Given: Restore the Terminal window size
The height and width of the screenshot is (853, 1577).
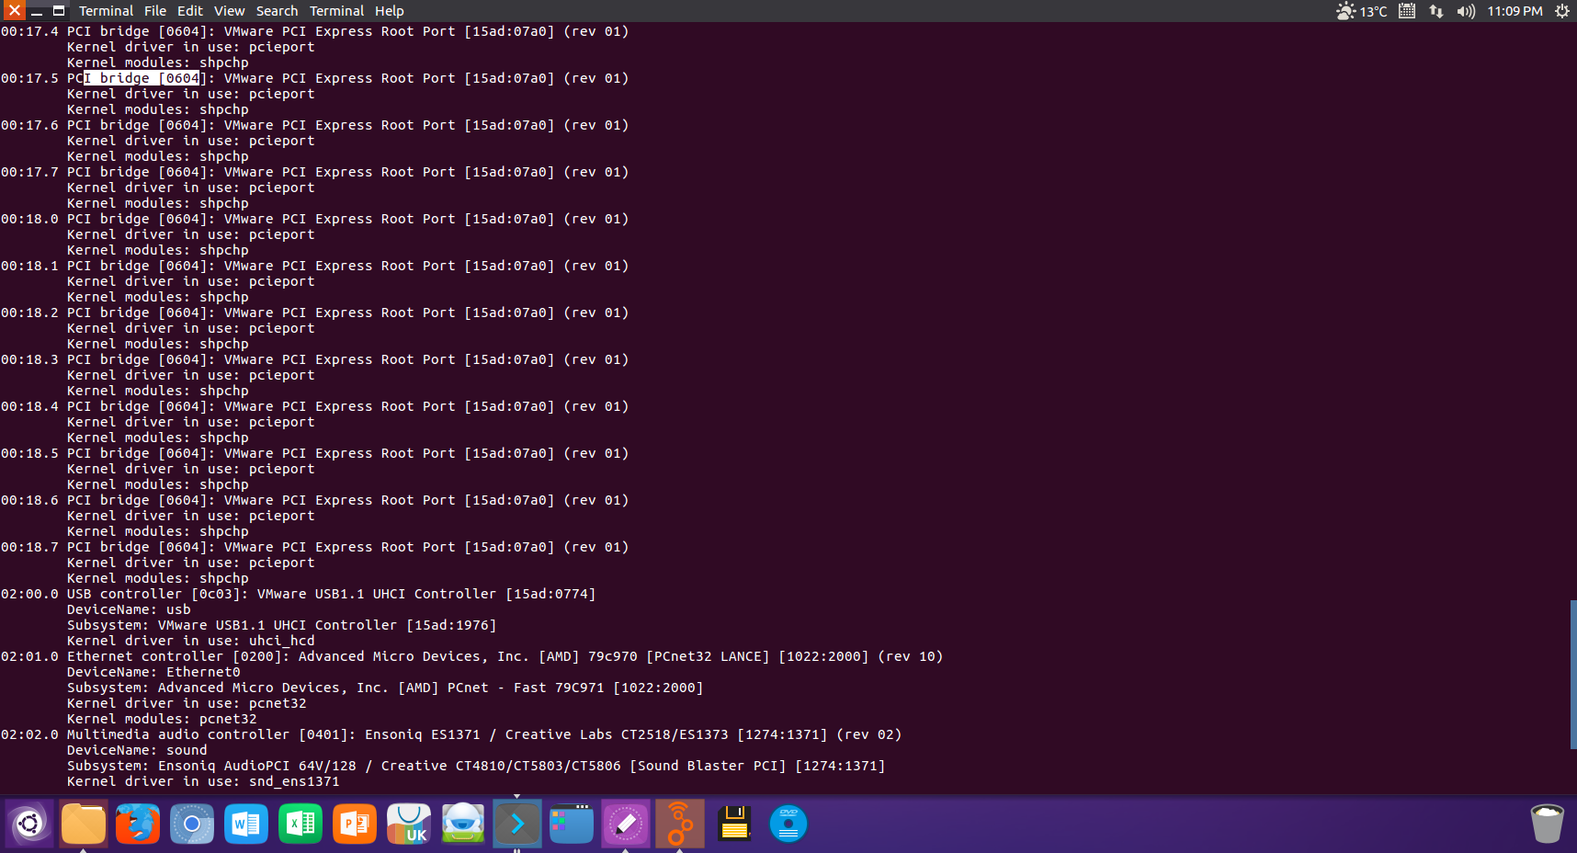Looking at the screenshot, I should coord(59,11).
